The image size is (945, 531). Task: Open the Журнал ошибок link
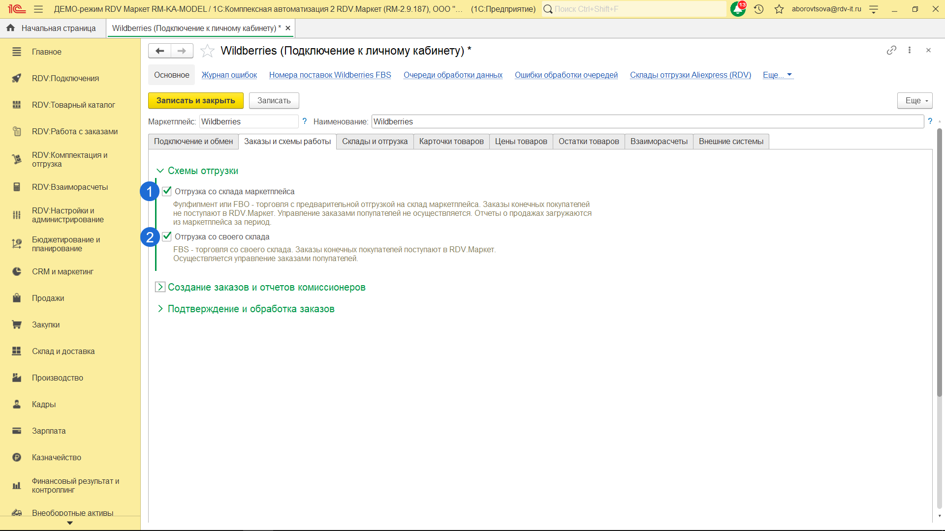tap(229, 75)
